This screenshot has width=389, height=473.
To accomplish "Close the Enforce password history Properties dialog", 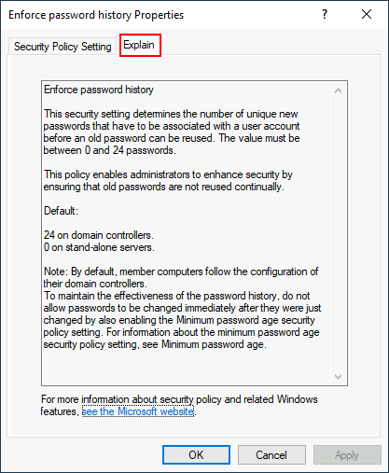I will click(x=367, y=14).
